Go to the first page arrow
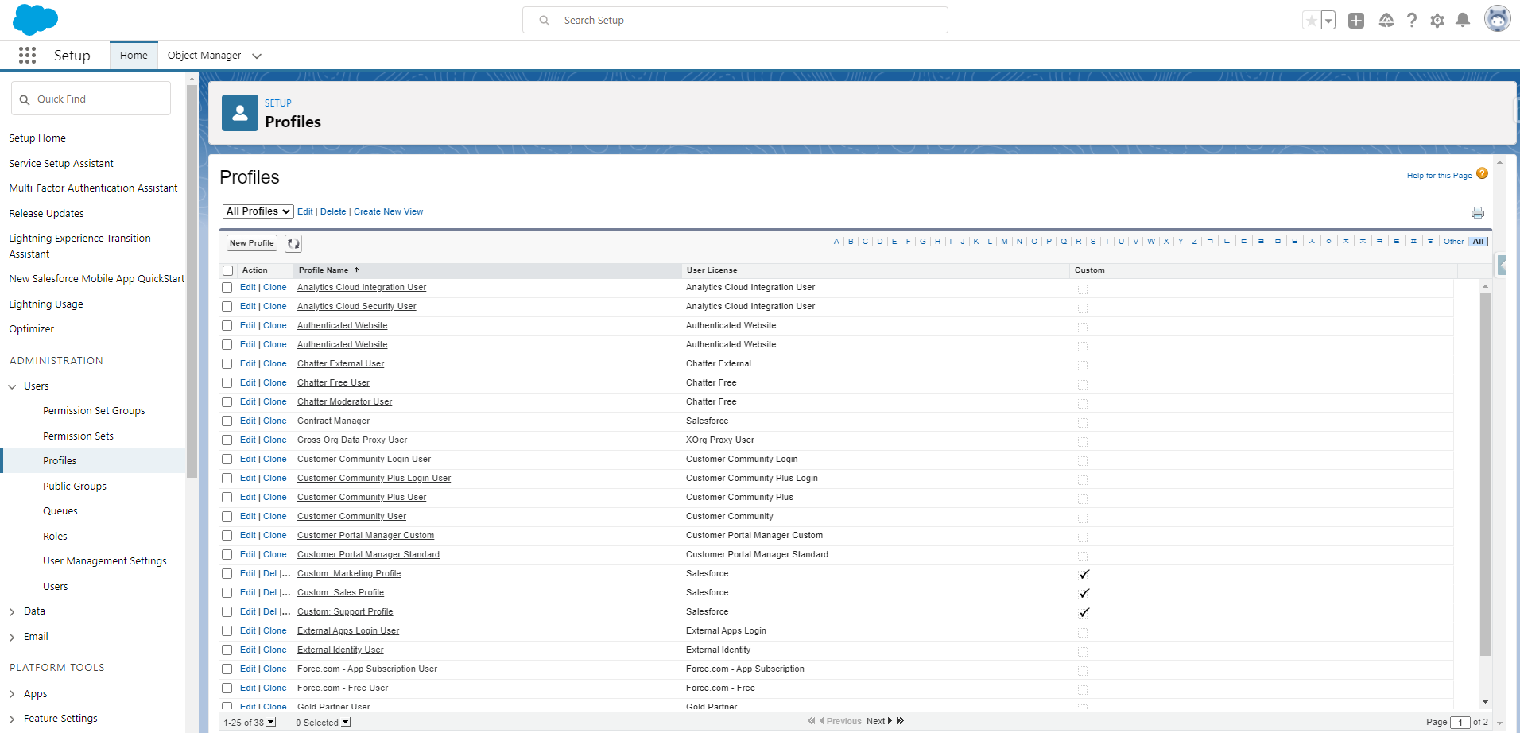Viewport: 1520px width, 733px height. pyautogui.click(x=812, y=721)
